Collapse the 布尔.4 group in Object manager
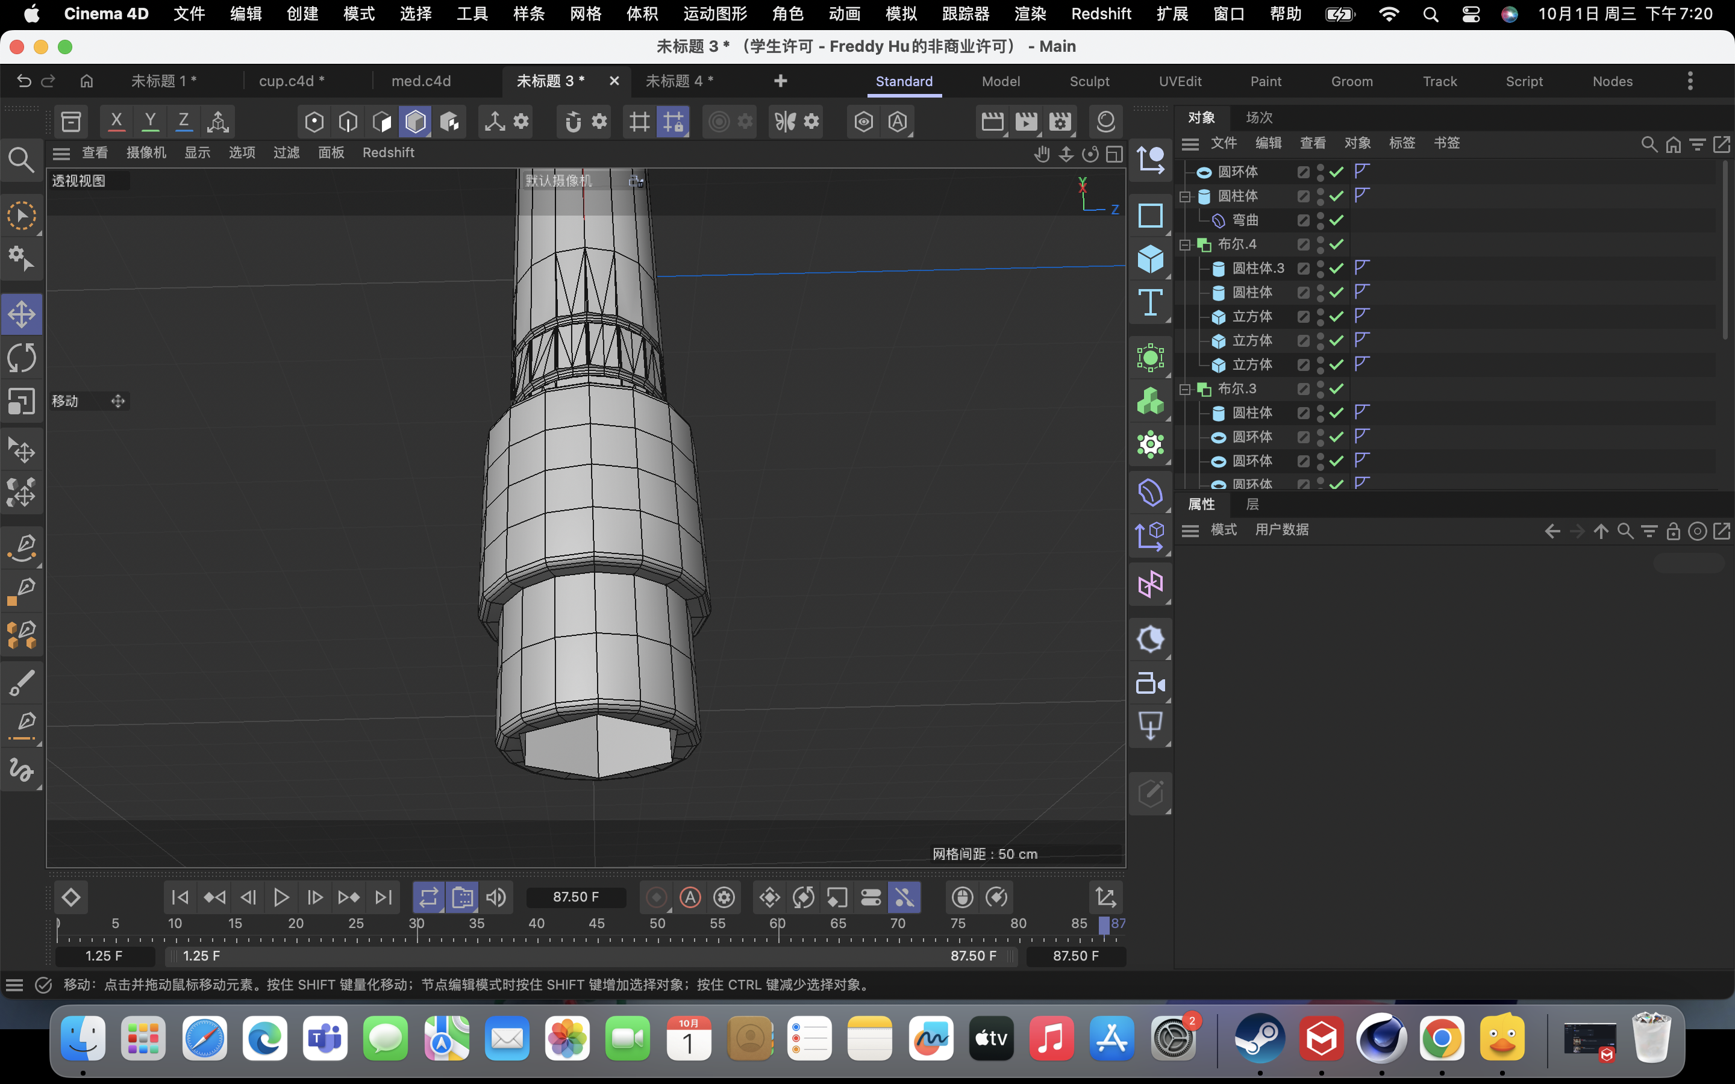The width and height of the screenshot is (1735, 1084). (1184, 244)
